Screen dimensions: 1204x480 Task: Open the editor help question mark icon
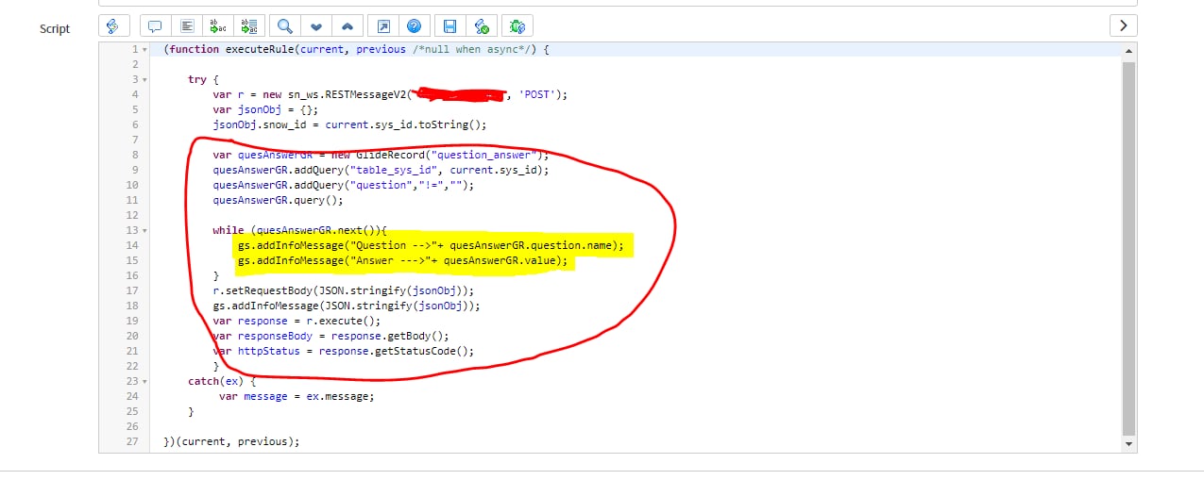415,26
